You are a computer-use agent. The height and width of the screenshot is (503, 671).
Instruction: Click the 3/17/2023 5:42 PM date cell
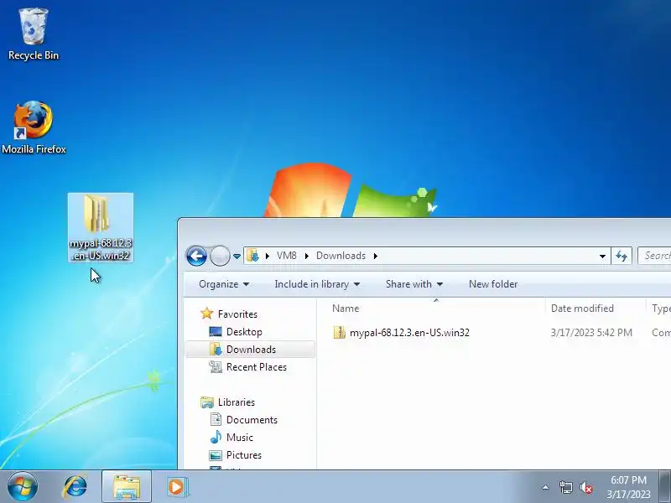click(591, 332)
